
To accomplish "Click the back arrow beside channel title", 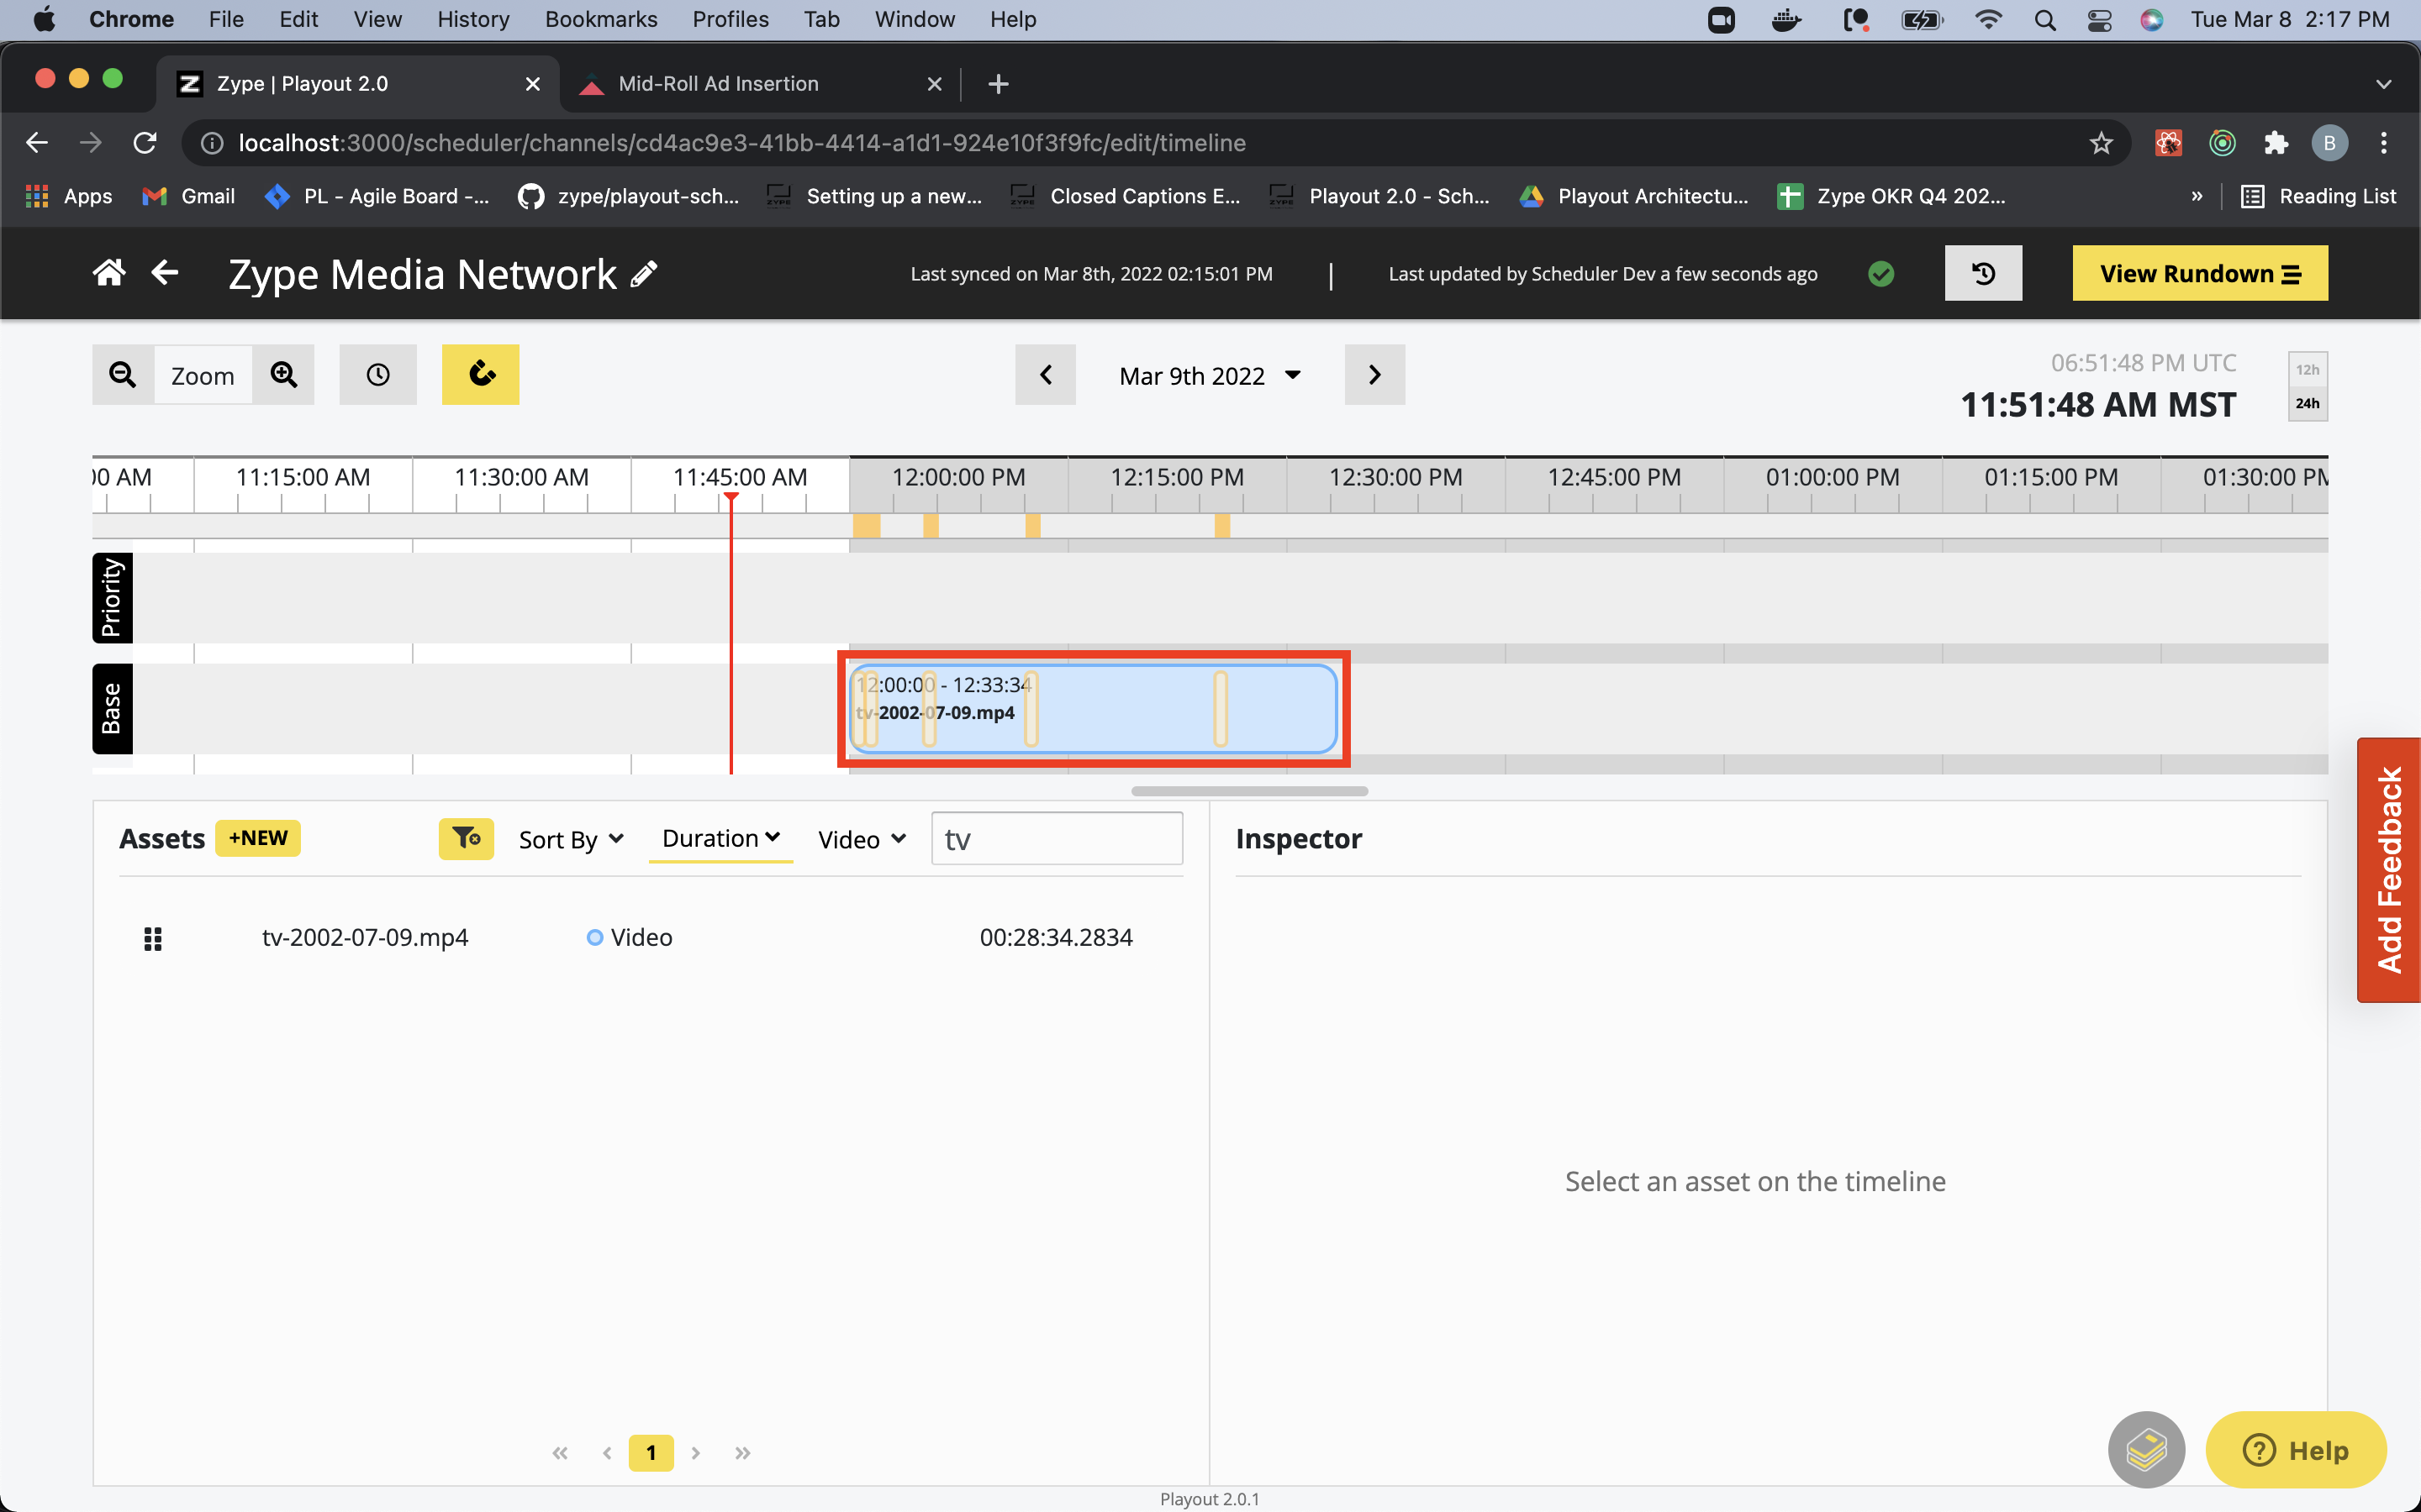I will click(x=165, y=272).
